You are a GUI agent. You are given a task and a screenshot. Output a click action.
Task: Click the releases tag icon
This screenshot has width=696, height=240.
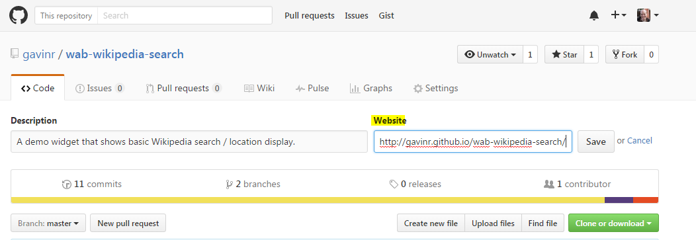393,184
